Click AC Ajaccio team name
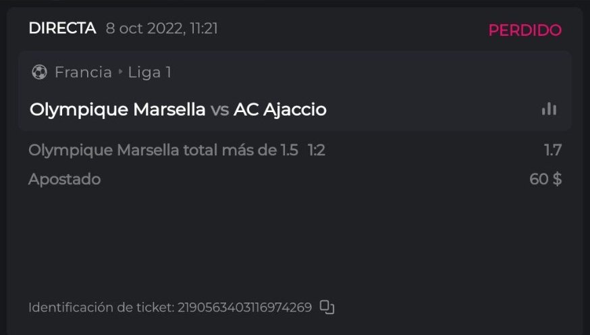 click(x=279, y=109)
